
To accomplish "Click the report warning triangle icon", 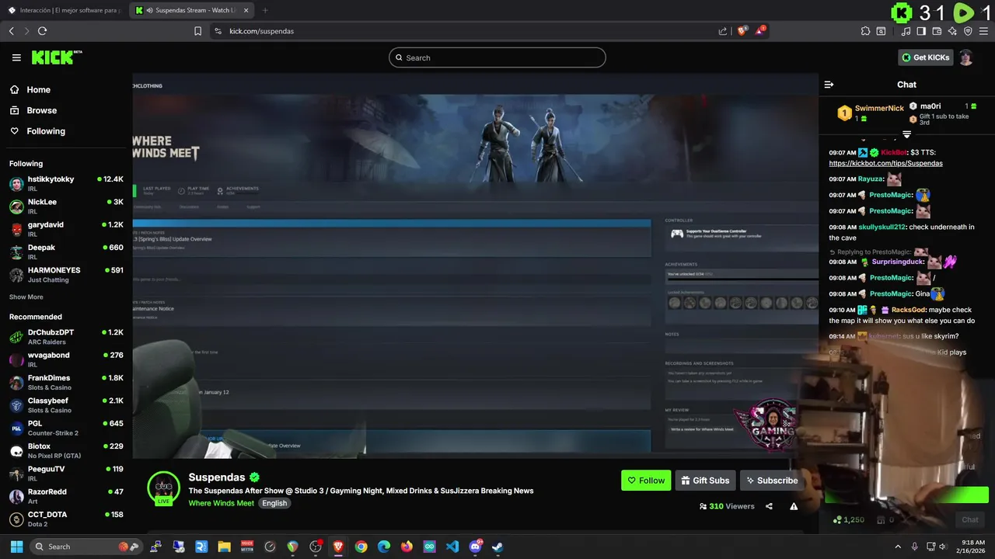I will [794, 506].
